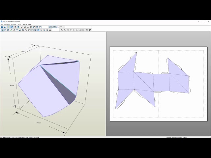
Task: Open the 3D Menu
Action: (x=7, y=24)
